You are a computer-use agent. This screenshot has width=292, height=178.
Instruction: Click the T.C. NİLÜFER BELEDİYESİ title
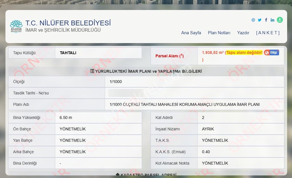pyautogui.click(x=68, y=23)
